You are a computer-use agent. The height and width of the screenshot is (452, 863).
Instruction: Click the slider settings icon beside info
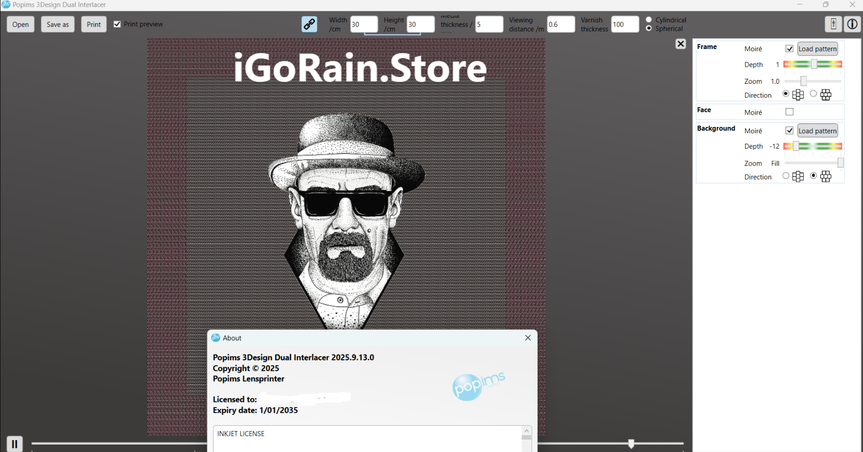(833, 24)
